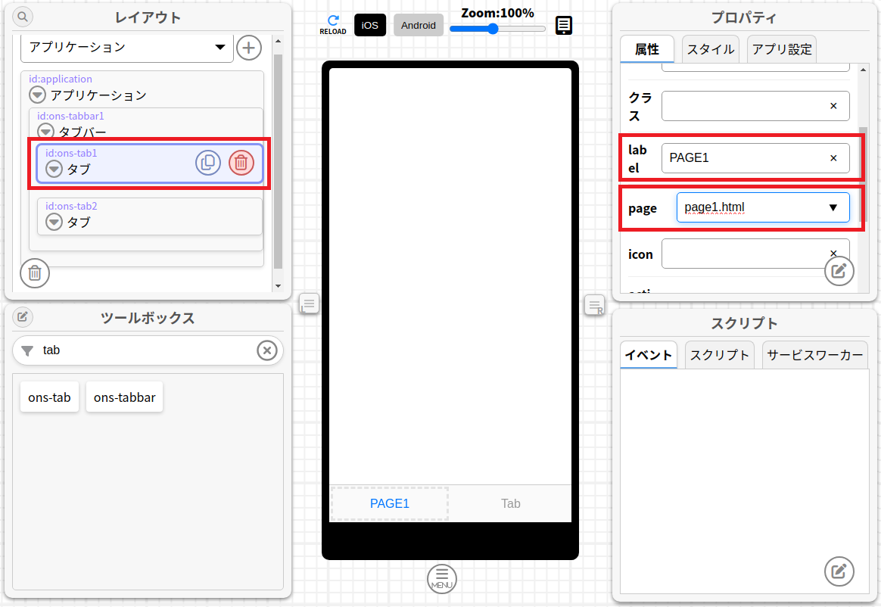
Task: Duplicate the ons-tab1 element with the copy icon
Action: (208, 163)
